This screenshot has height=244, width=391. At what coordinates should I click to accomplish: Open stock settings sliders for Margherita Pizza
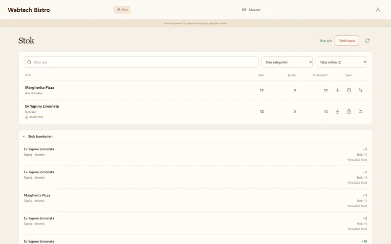(360, 90)
